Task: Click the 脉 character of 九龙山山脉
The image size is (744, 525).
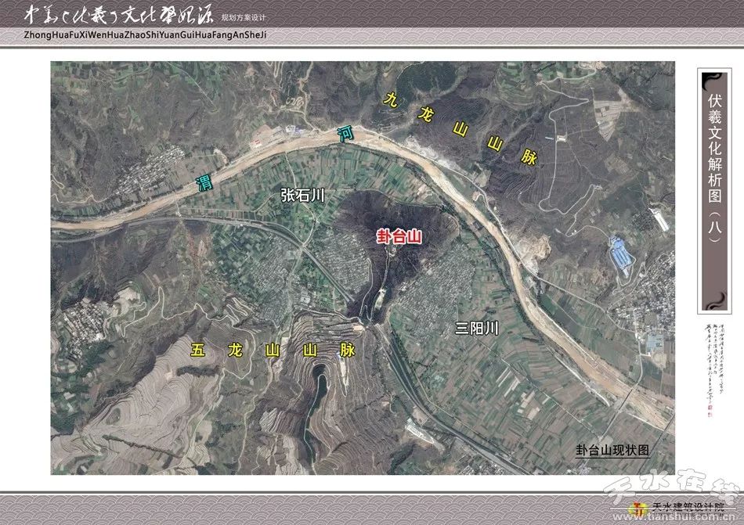Action: [x=529, y=156]
